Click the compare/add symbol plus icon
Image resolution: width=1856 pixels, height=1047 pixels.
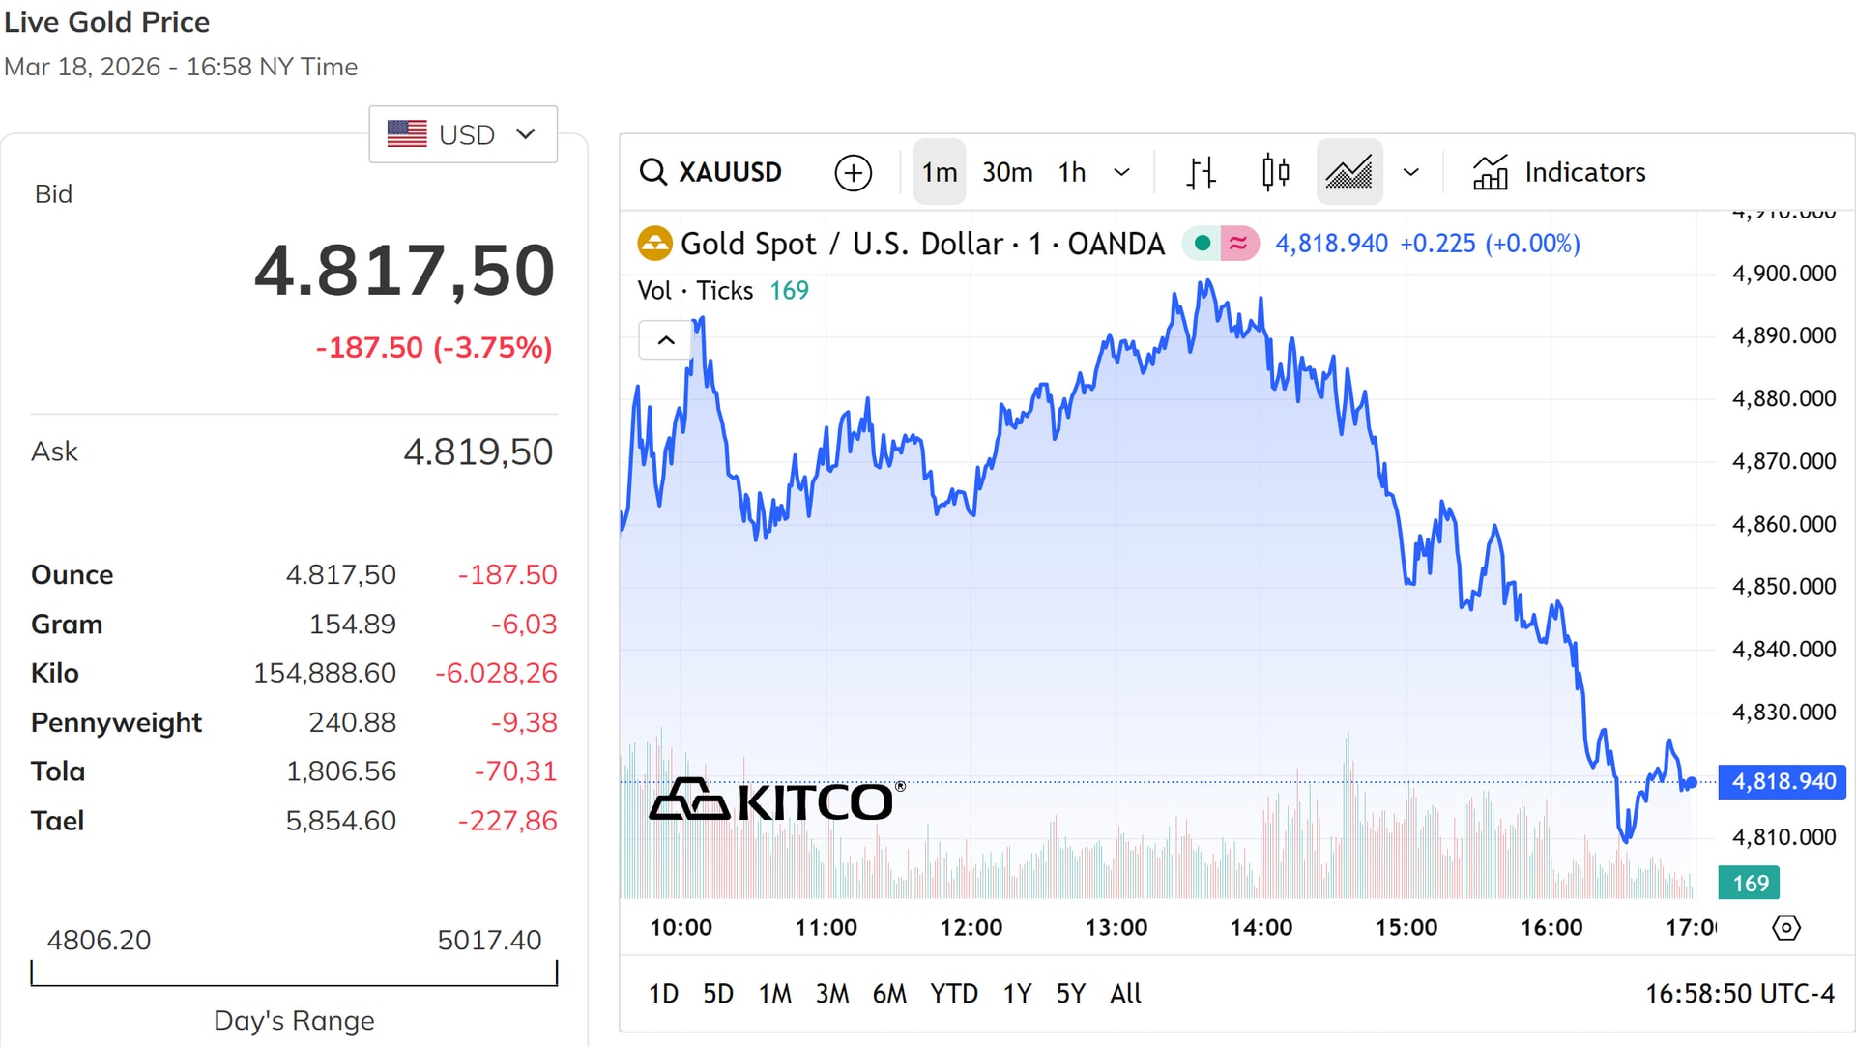tap(853, 172)
